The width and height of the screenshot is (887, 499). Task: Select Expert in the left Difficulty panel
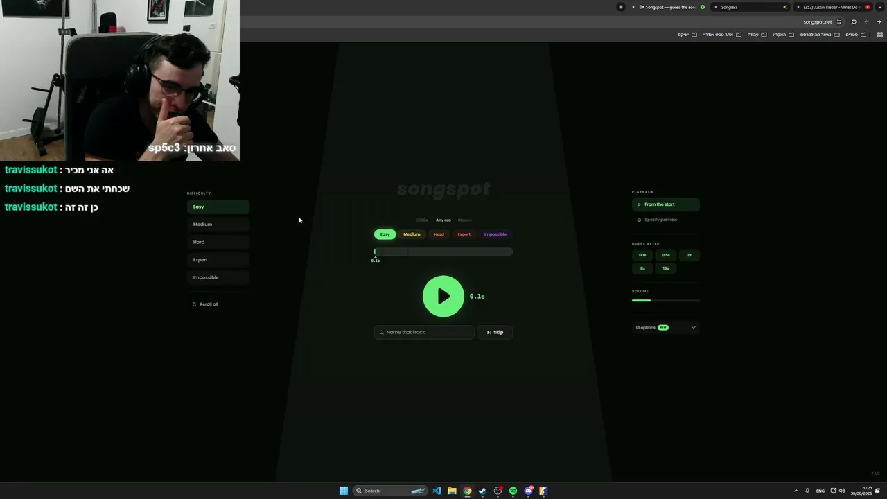pyautogui.click(x=218, y=260)
